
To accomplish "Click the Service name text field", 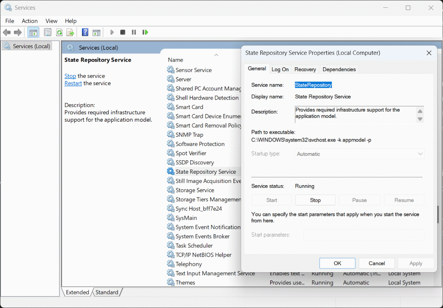I will click(313, 85).
